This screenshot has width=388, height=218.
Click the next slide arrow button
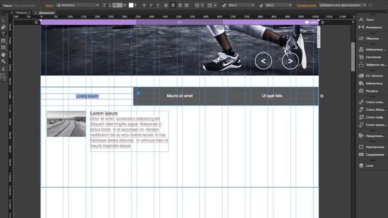tap(290, 61)
